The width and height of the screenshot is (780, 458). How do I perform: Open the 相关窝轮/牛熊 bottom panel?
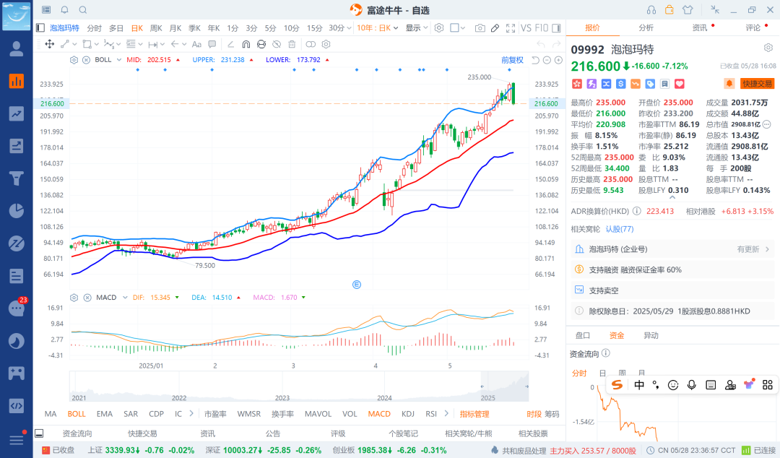[469, 433]
